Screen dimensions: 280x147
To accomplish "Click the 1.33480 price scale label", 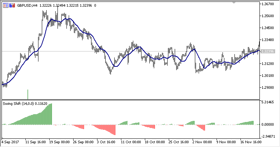I will point(268,40).
